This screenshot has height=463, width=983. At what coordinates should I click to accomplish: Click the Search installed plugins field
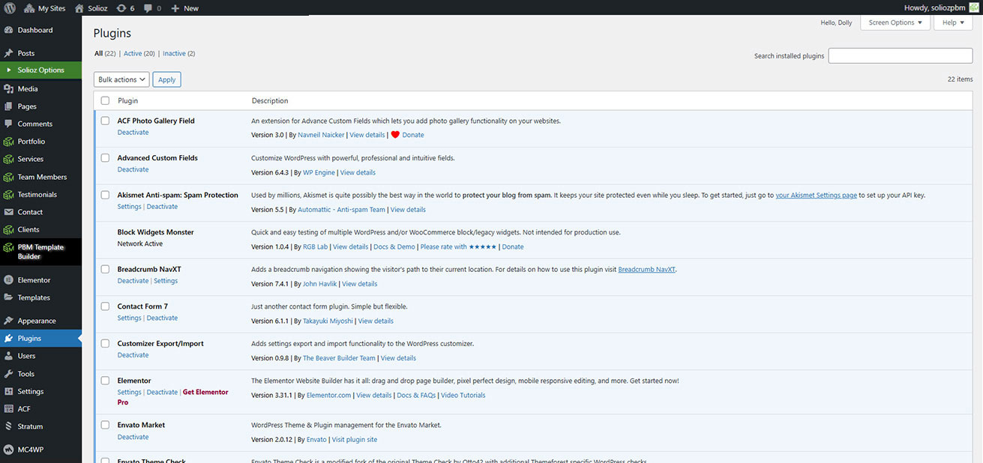tap(900, 56)
